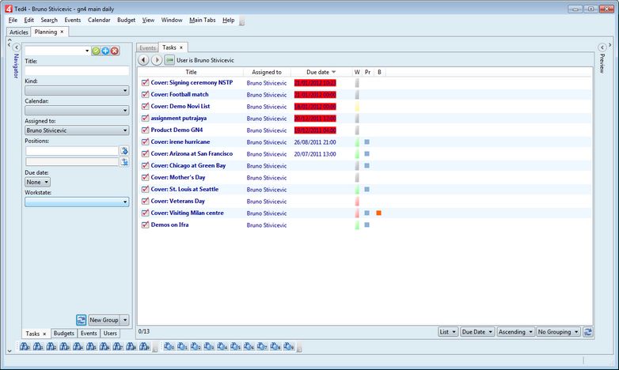This screenshot has height=370, width=619.
Task: Click binoculars search shortcut 2
Action: (51, 347)
